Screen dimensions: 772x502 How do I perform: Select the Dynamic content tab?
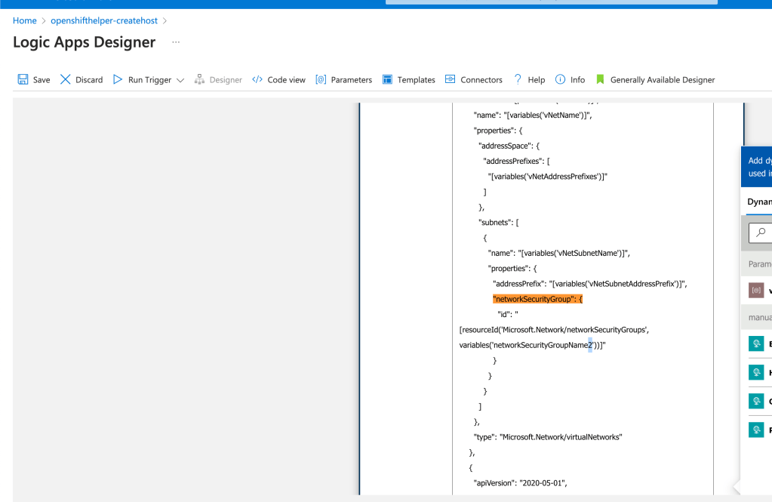click(758, 202)
